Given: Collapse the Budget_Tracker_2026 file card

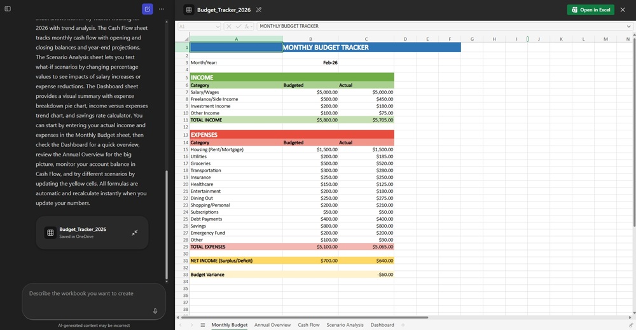Looking at the screenshot, I should coord(135,233).
